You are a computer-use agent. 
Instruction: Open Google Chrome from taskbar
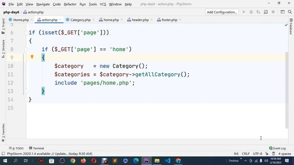pyautogui.click(x=73, y=161)
